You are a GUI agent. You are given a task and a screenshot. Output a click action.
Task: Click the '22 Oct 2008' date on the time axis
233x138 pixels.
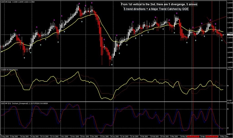55,137
